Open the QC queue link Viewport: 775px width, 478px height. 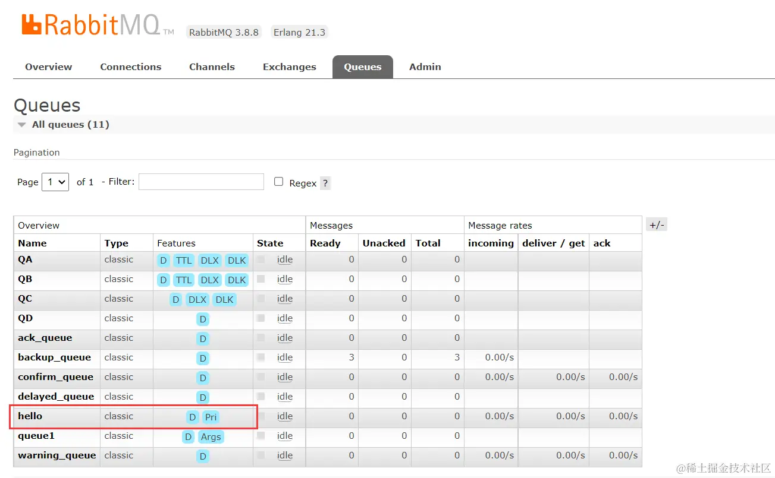[26, 299]
